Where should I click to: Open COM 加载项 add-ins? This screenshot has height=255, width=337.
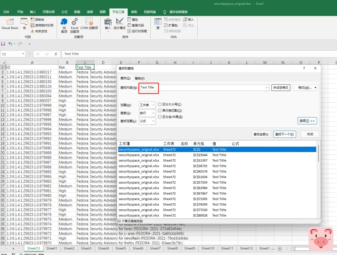89,24
